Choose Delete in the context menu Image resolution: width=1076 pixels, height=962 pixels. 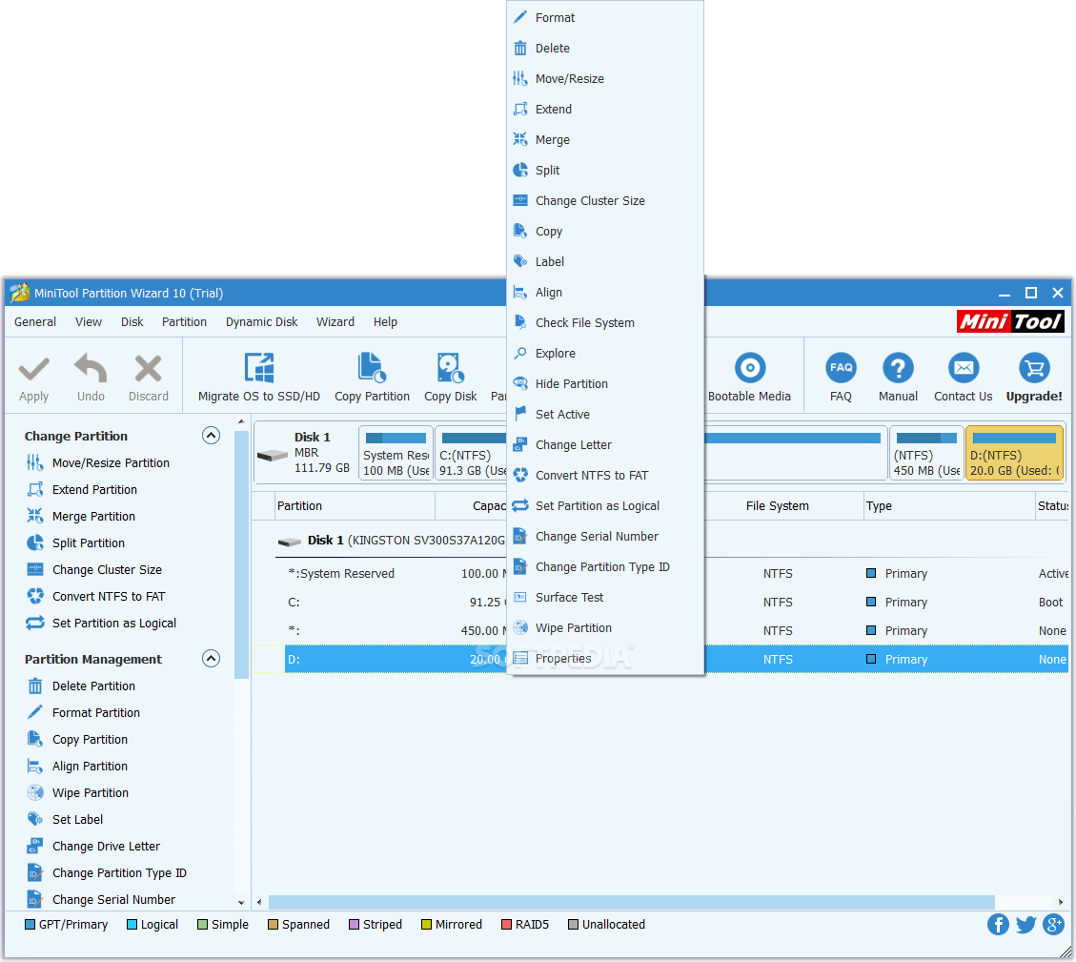[x=605, y=48]
